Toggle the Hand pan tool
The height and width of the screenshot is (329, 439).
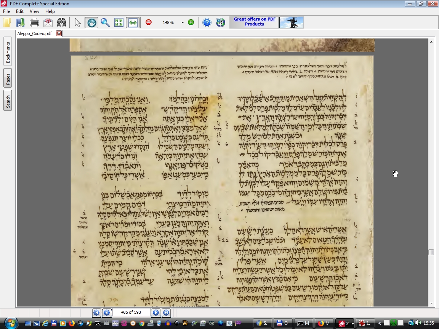(x=91, y=22)
